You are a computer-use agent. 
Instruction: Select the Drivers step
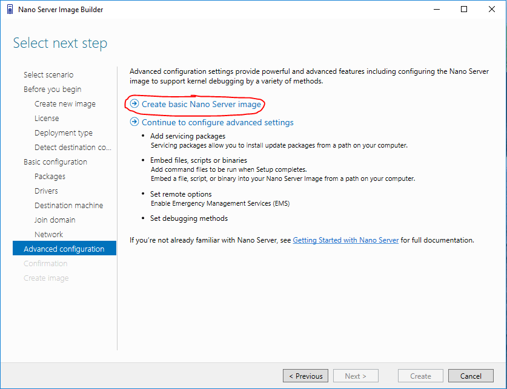tap(46, 191)
